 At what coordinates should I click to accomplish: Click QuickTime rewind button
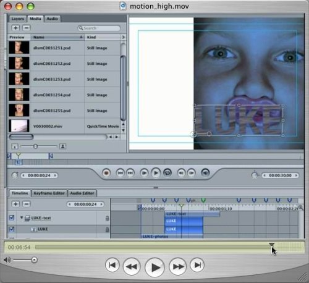click(x=132, y=266)
